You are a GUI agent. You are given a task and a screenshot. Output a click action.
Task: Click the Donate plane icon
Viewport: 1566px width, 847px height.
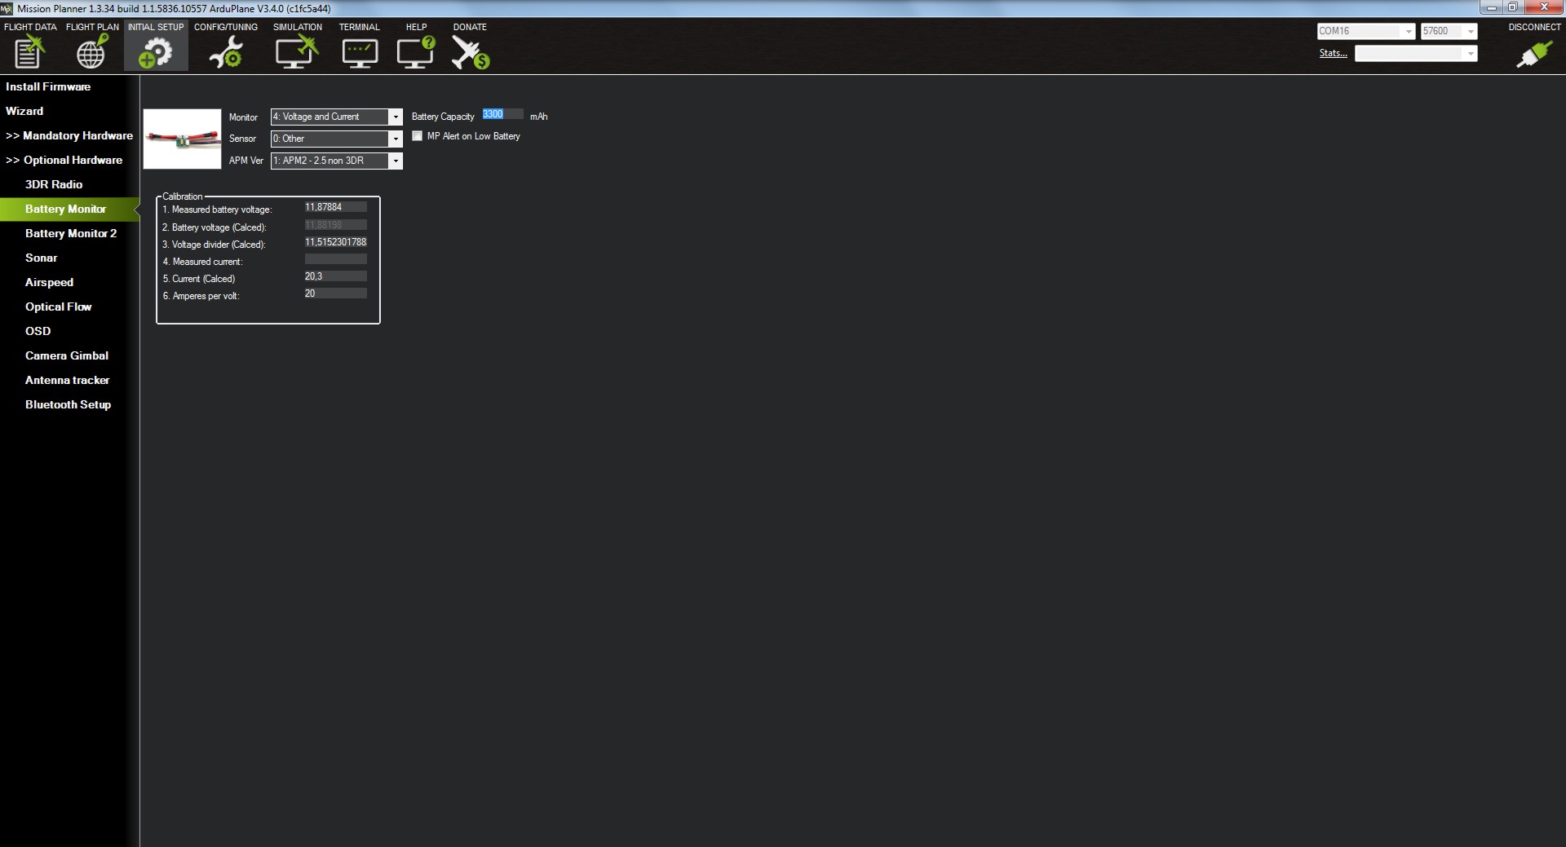coord(470,52)
